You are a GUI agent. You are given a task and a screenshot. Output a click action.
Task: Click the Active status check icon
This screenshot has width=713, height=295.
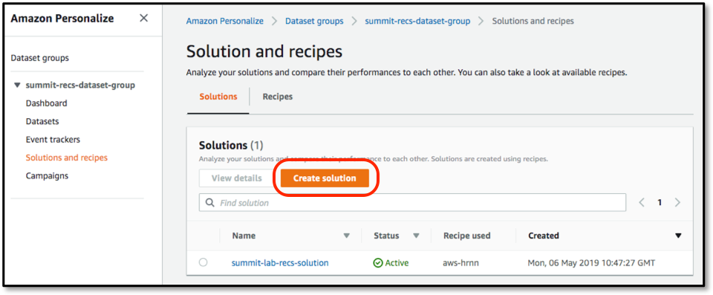(x=378, y=263)
